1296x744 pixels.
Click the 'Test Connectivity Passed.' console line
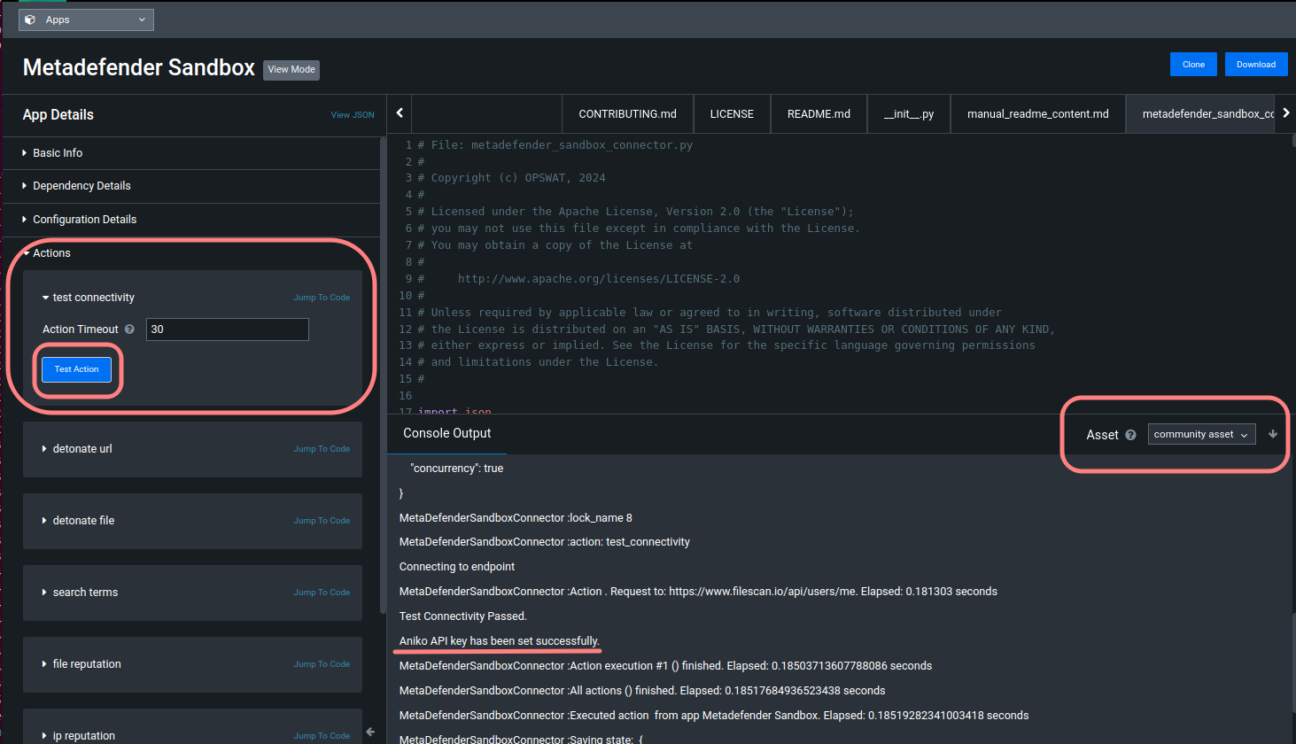463,616
